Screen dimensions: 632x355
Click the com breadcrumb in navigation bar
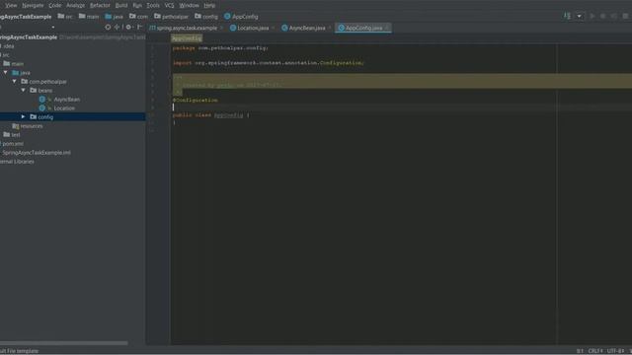coord(138,17)
